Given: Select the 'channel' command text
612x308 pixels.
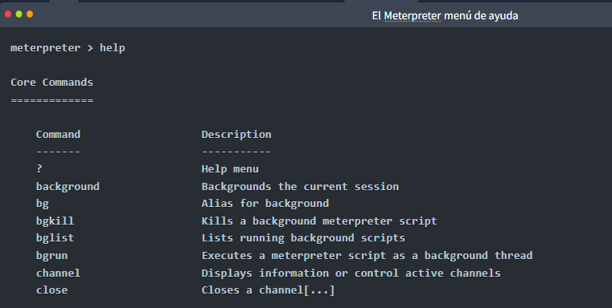Looking at the screenshot, I should coord(58,273).
